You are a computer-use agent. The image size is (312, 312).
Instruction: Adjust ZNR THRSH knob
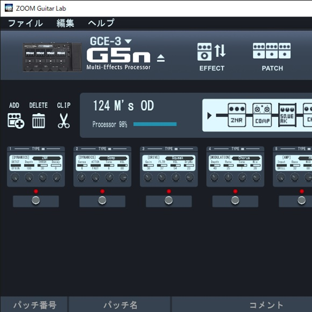click(x=43, y=178)
